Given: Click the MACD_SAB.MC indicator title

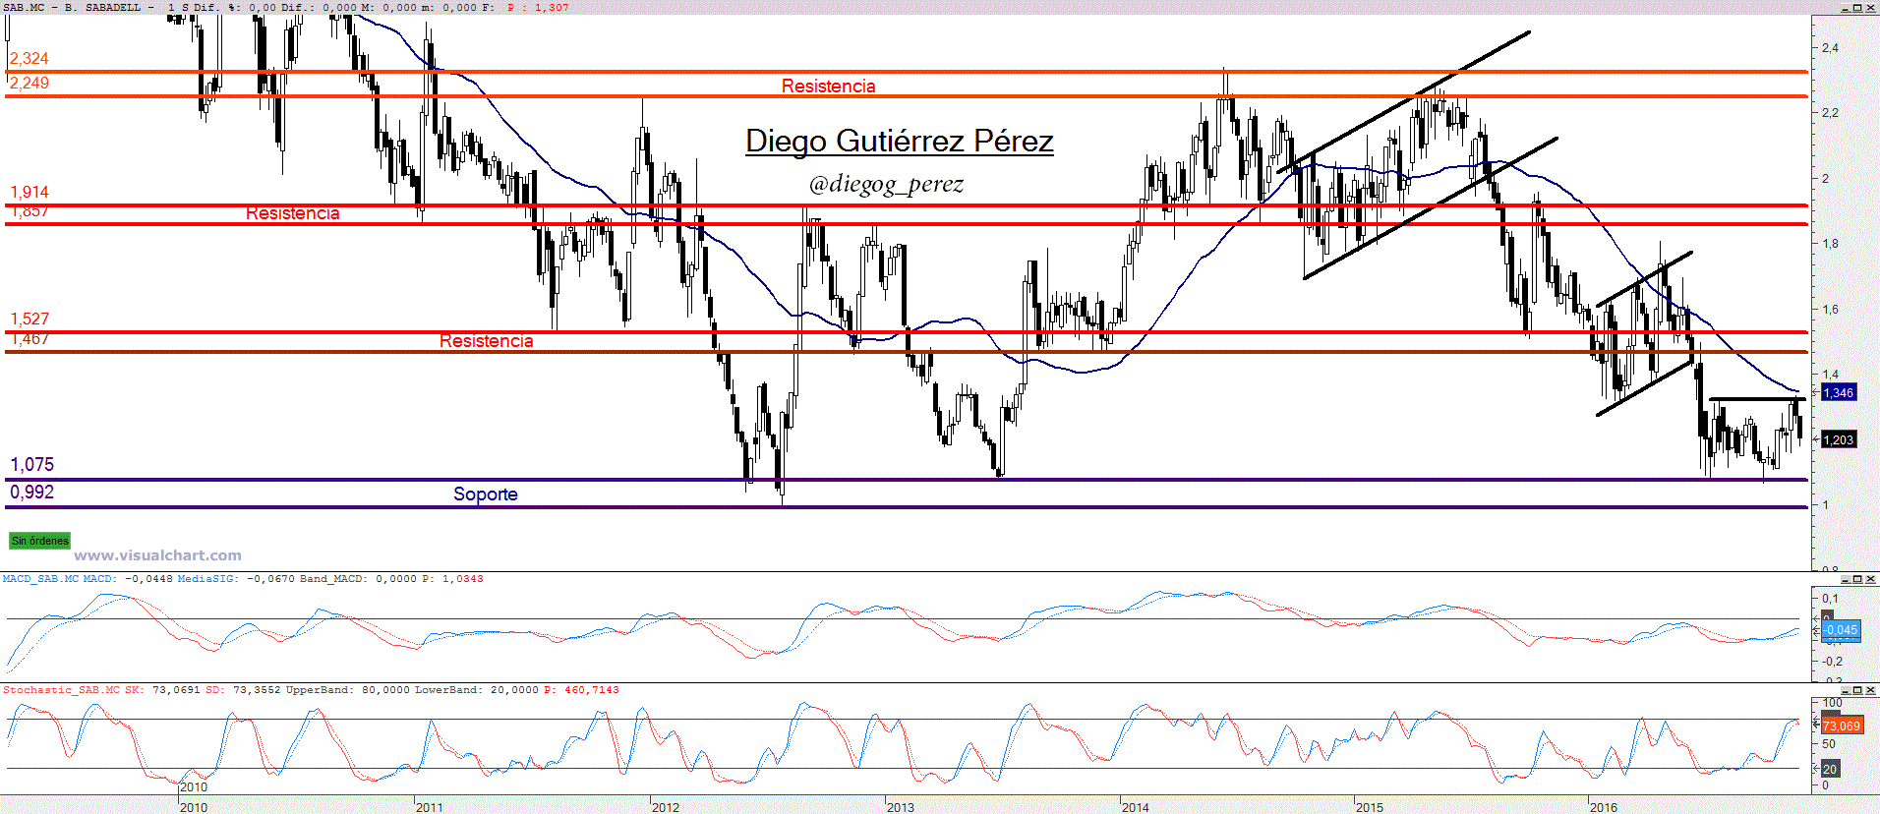Looking at the screenshot, I should tap(40, 579).
